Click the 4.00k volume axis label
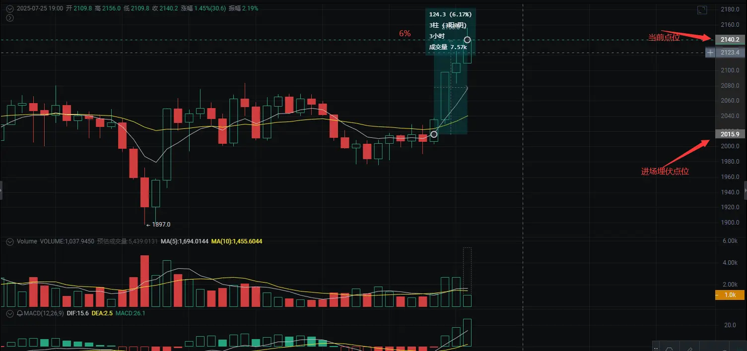747x351 pixels. [x=730, y=263]
